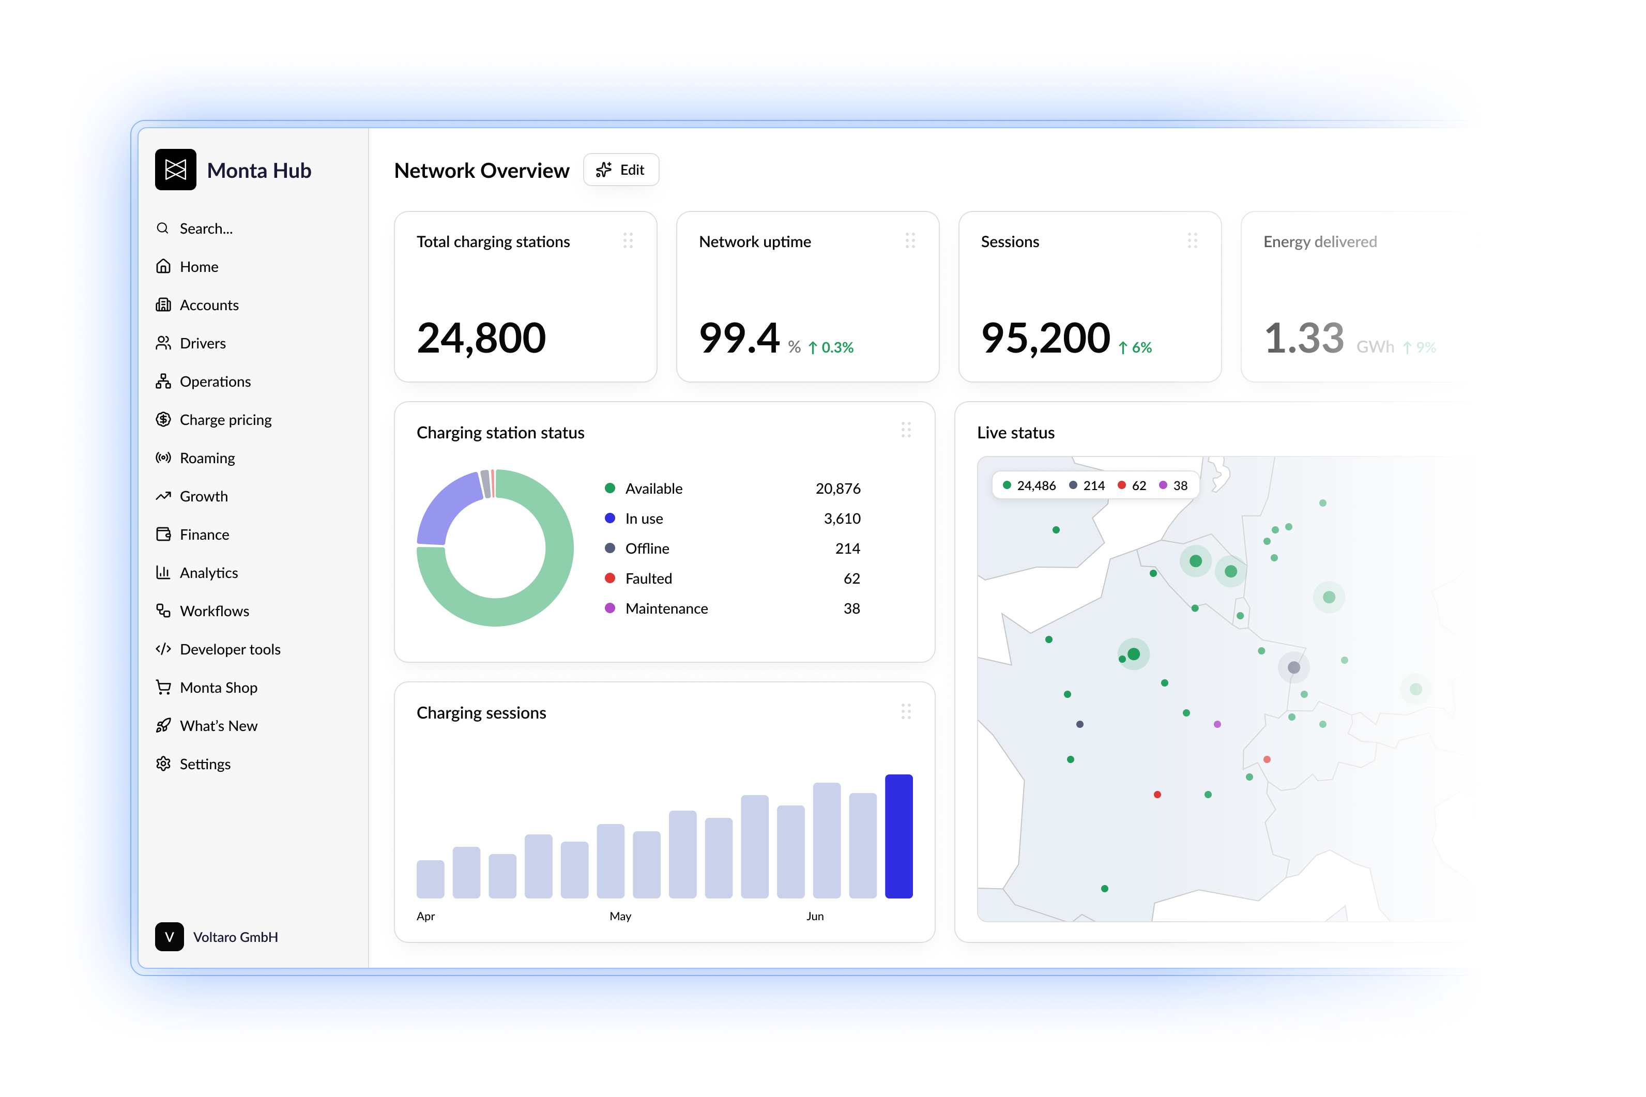Image resolution: width=1646 pixels, height=1097 pixels.
Task: Open the Monta Shop cart icon
Action: (163, 687)
